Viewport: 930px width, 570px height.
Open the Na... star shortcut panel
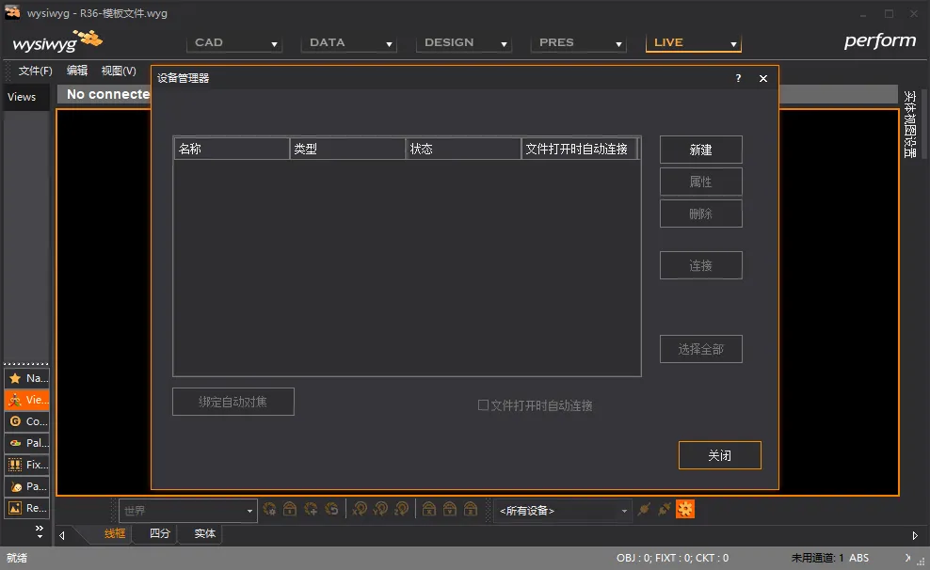(x=26, y=378)
